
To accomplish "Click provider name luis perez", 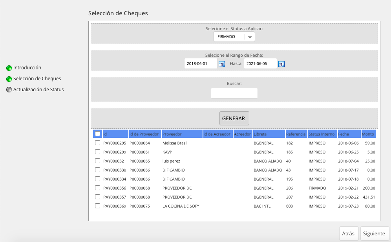I will (171, 161).
